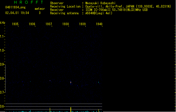176x112 pixels.
Task: Click the tallest yellow intensity spike
Action: point(71,109)
